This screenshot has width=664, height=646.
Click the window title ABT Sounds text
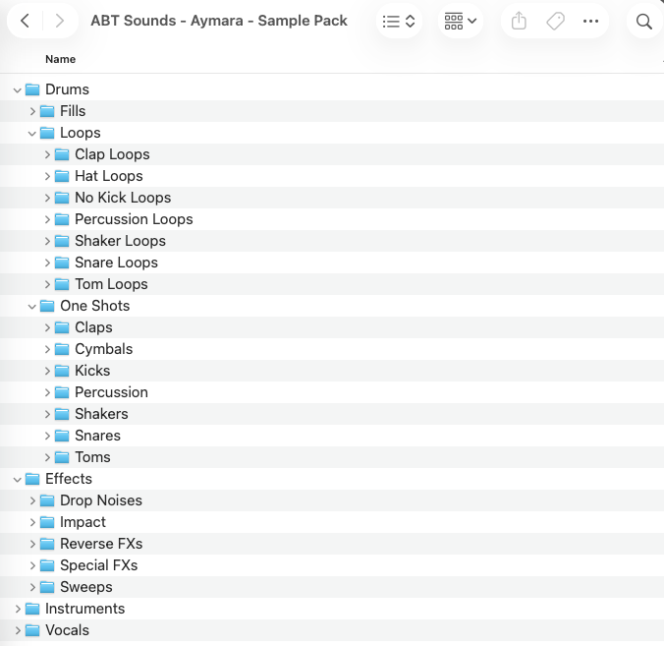(218, 21)
